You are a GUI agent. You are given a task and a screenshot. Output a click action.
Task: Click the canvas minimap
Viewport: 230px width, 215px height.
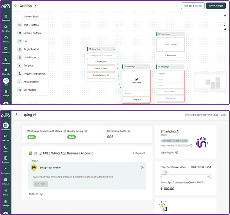coord(210,82)
